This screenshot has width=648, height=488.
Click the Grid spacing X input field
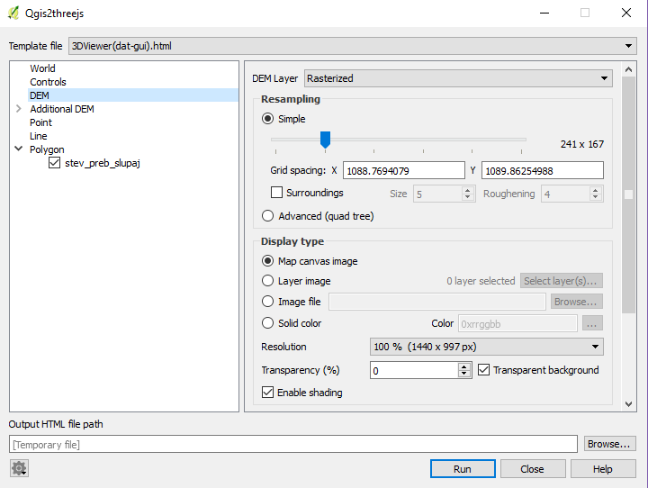click(404, 170)
